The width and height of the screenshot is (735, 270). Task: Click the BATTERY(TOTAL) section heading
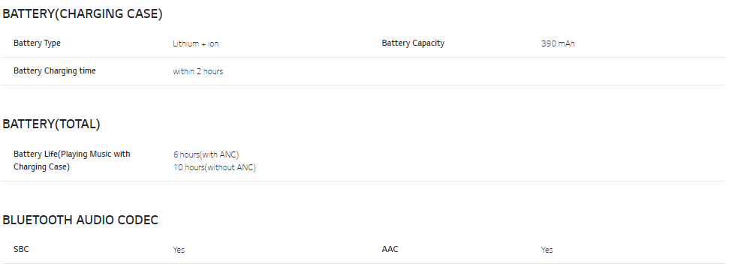click(x=51, y=124)
